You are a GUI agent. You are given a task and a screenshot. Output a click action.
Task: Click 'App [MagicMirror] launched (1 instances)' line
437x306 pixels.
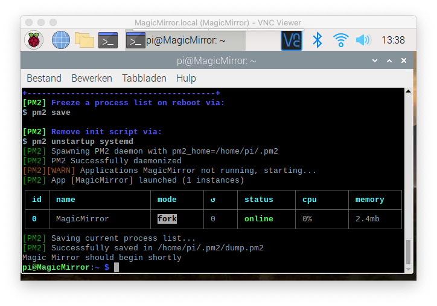point(133,180)
